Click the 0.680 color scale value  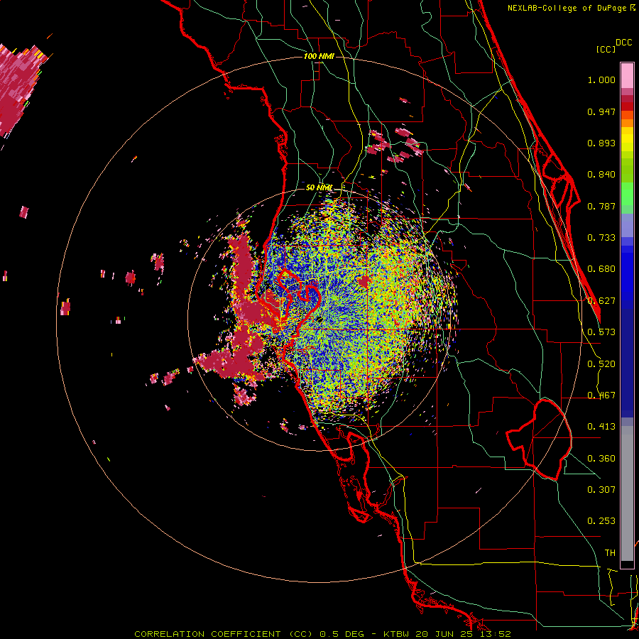(601, 269)
